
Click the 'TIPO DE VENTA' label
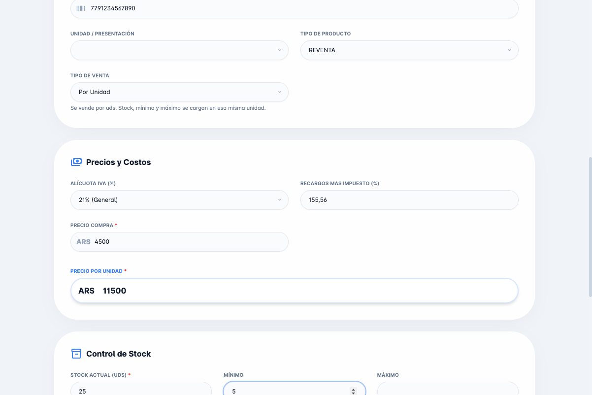point(90,76)
